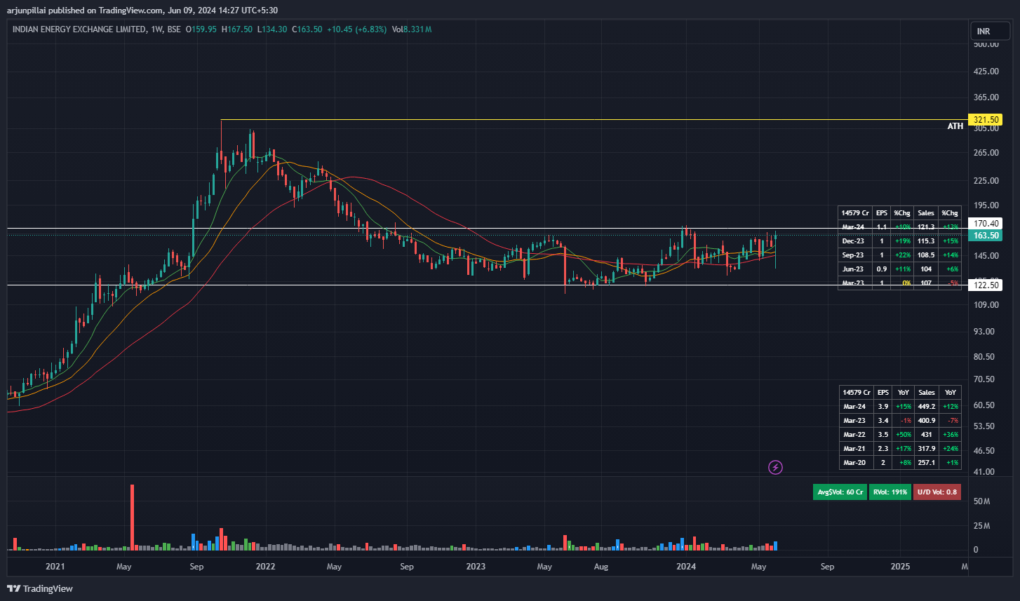Click the INDIAN ENERGY EXCHANGE LIMITED symbol title
Viewport: 1020px width, 601px height.
point(79,29)
